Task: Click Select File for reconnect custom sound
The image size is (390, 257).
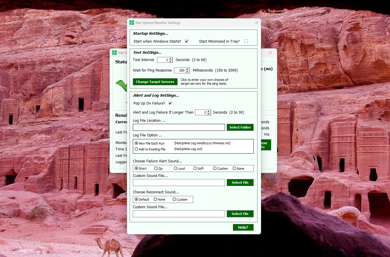Action: click(x=240, y=214)
